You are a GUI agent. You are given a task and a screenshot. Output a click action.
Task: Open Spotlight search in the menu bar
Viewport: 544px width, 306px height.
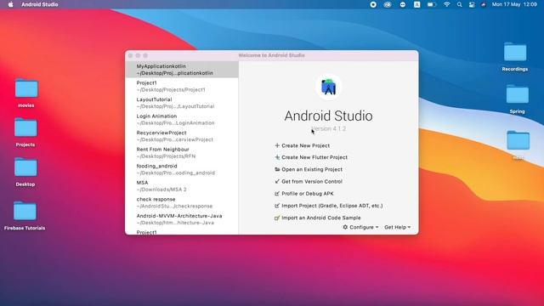point(459,4)
